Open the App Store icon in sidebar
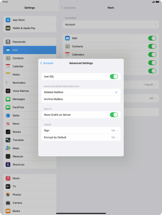Viewport: 162px width, 215px height. 8,20
